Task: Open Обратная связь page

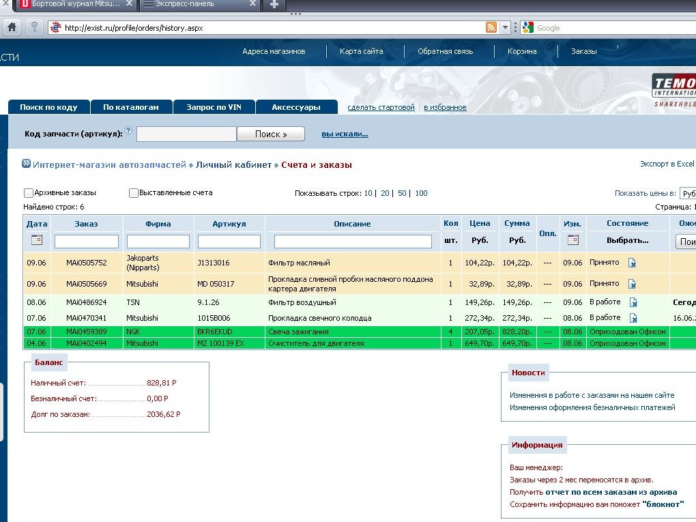Action: click(445, 51)
